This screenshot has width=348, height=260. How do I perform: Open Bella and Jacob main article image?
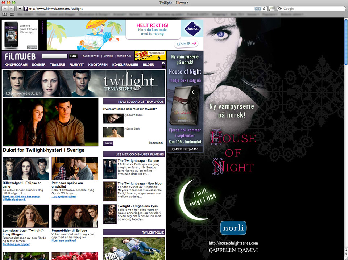pyautogui.click(x=50, y=122)
